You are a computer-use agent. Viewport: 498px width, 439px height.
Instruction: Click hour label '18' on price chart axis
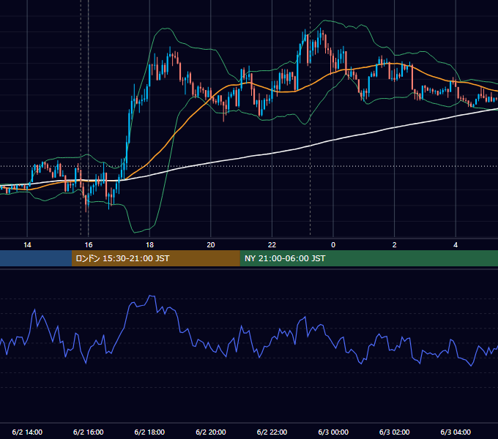pos(149,245)
